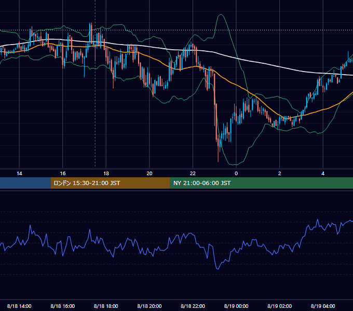The width and height of the screenshot is (353, 311).
Task: Click the 18 hour axis label
Action: click(106, 174)
